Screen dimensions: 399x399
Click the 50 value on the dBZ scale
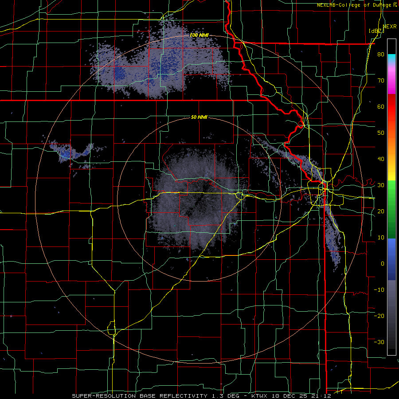[x=381, y=133]
